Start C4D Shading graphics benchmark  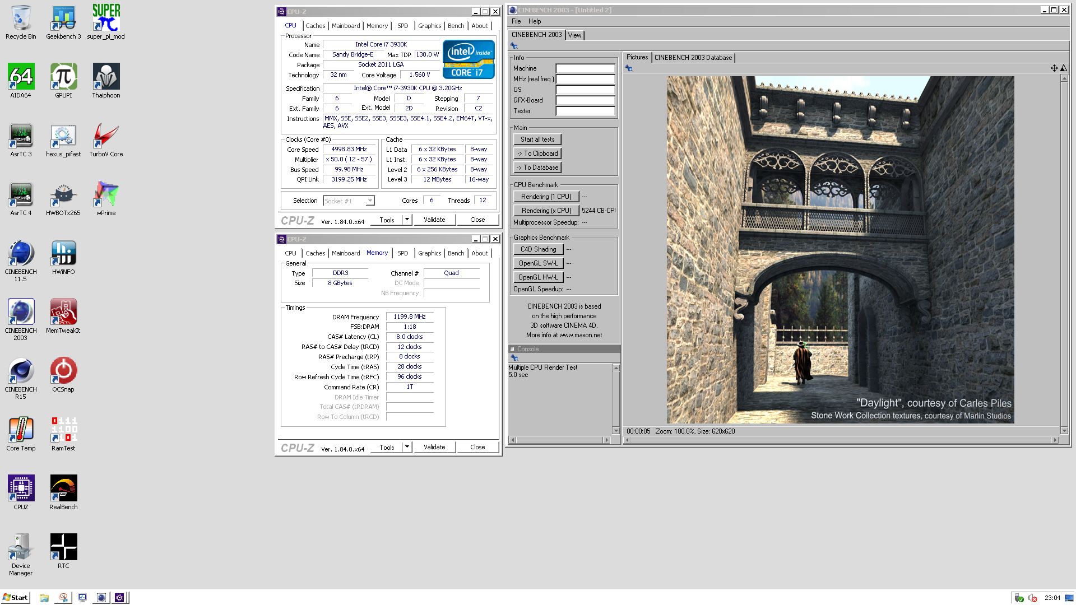pyautogui.click(x=538, y=249)
